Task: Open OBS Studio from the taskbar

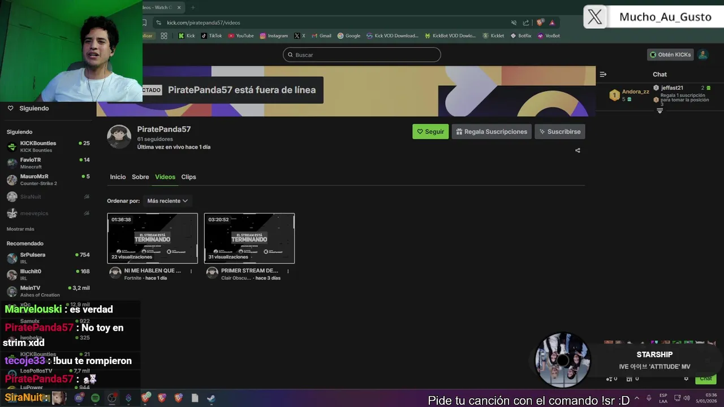Action: click(112, 398)
